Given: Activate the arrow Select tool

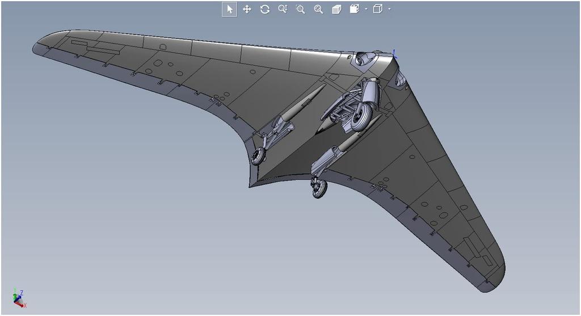Looking at the screenshot, I should coord(229,9).
